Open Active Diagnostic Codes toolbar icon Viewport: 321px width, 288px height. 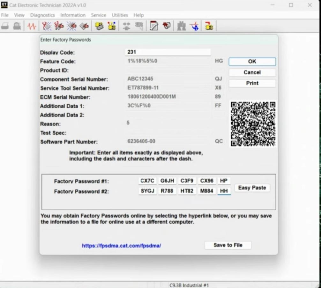coord(47,26)
